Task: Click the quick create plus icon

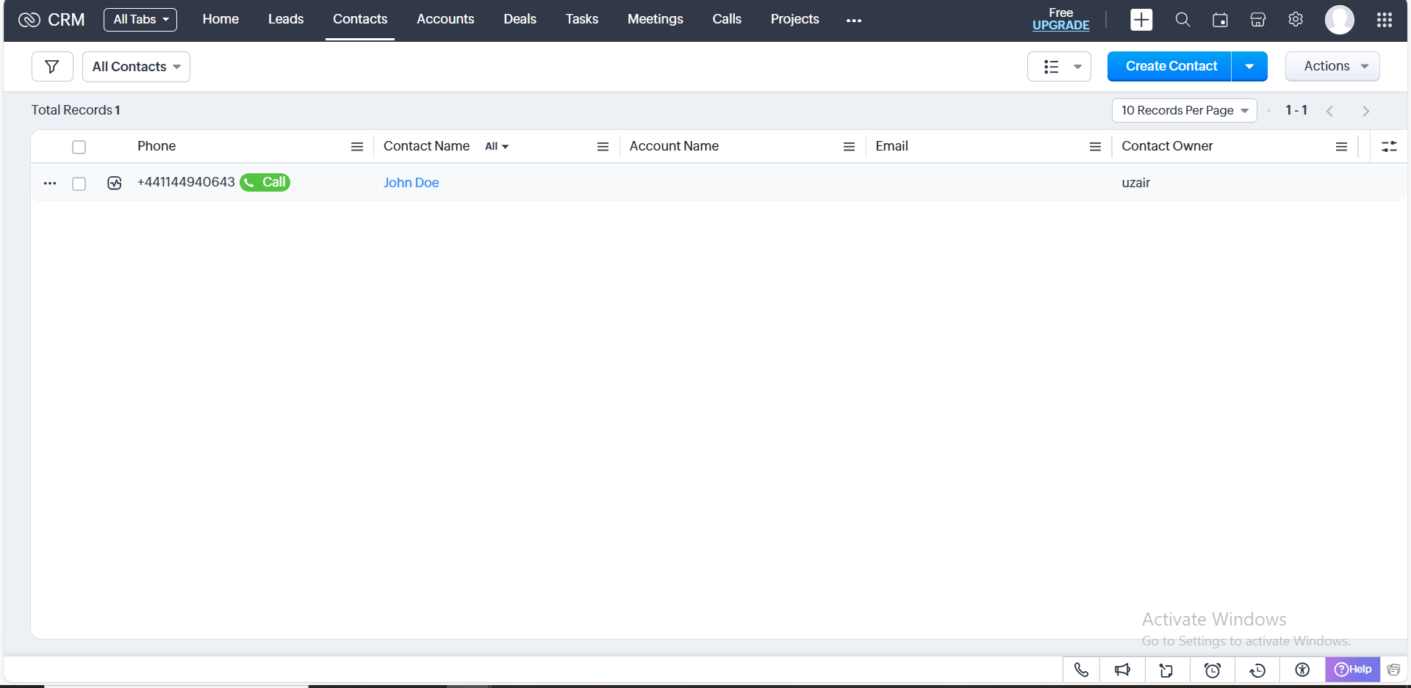Action: 1141,20
